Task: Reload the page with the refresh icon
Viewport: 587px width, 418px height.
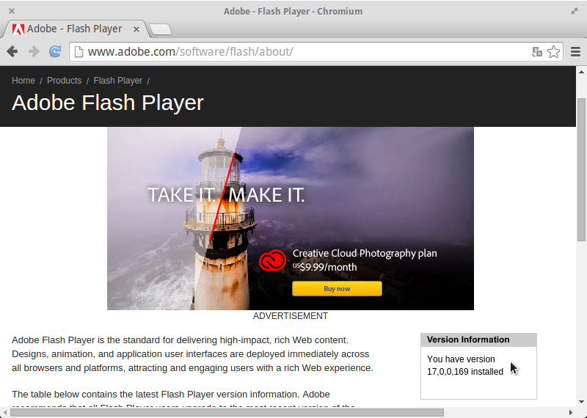Action: tap(55, 51)
